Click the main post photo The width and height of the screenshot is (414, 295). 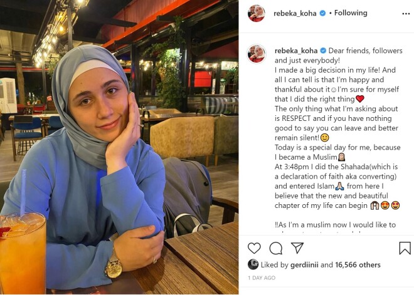pos(119,147)
